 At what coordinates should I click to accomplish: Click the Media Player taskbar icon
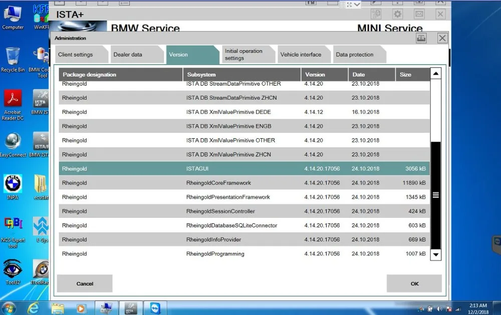click(x=81, y=308)
